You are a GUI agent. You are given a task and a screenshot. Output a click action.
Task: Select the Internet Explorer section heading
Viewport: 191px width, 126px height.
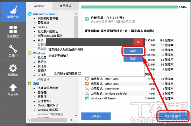(45, 14)
